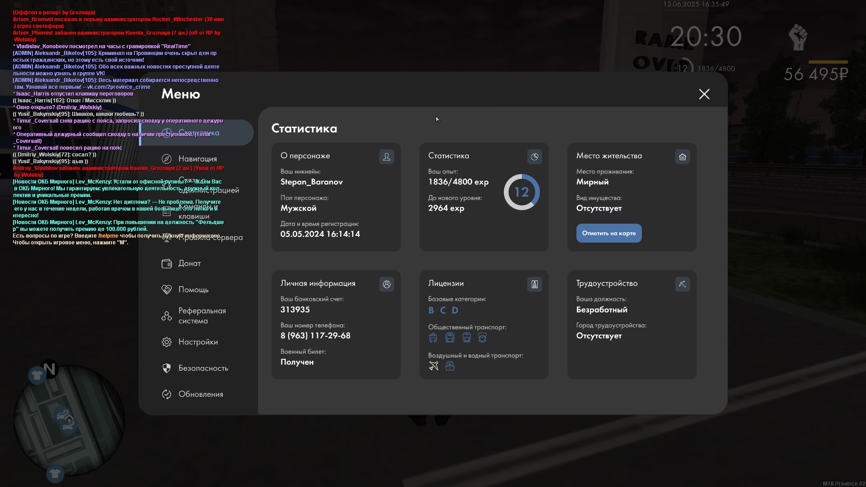Click the handshake heart icon beside Помощь
Screen dimensions: 866x487
click(x=166, y=289)
